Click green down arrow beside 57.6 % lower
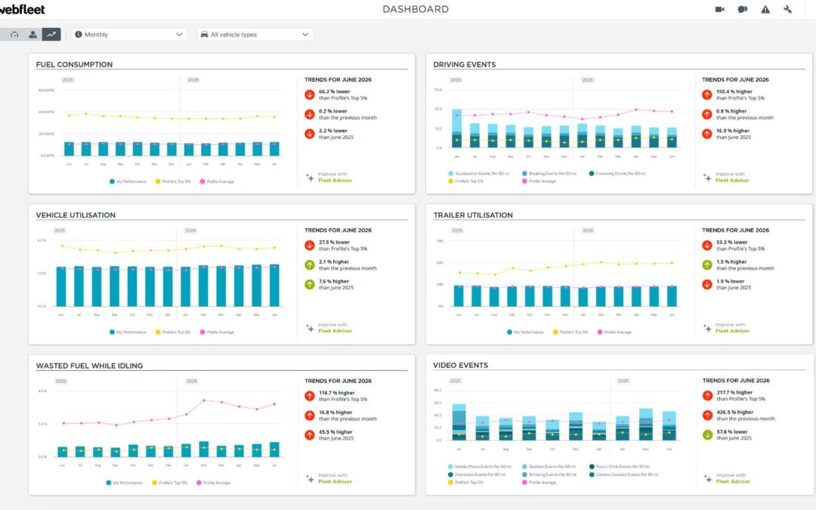The image size is (816, 510). click(707, 435)
